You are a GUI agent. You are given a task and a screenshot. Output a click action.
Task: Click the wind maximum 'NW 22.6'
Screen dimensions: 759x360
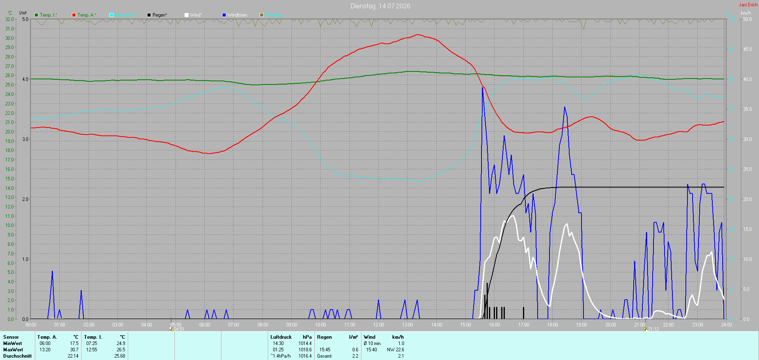pyautogui.click(x=396, y=350)
